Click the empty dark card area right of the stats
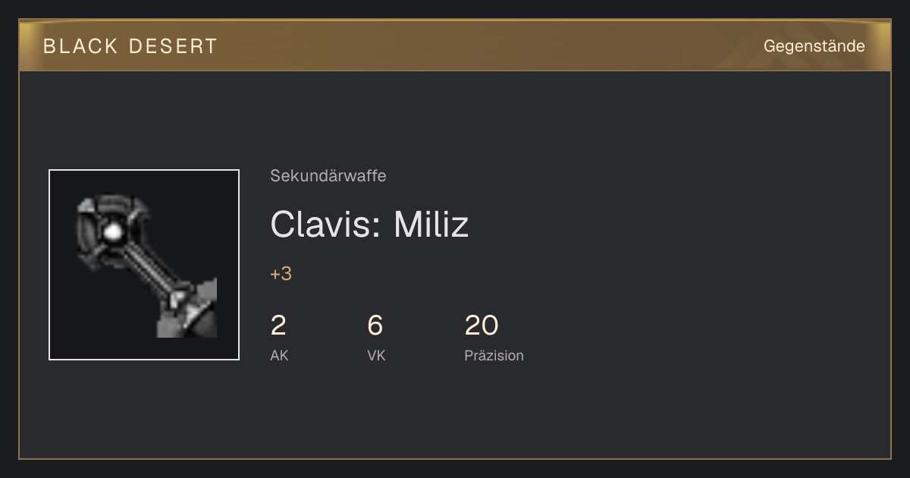This screenshot has width=910, height=478. tap(705, 326)
